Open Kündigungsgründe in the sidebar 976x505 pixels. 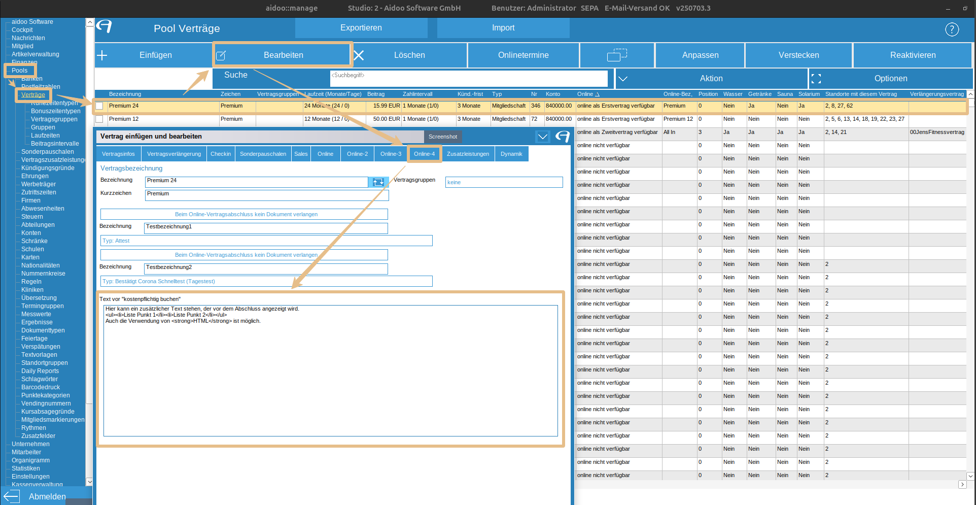(x=48, y=168)
